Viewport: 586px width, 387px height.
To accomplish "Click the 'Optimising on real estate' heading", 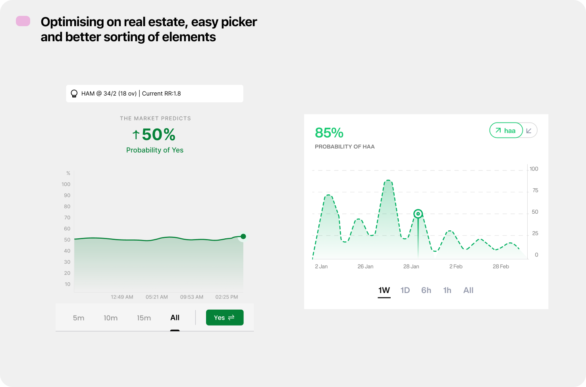I will (149, 29).
